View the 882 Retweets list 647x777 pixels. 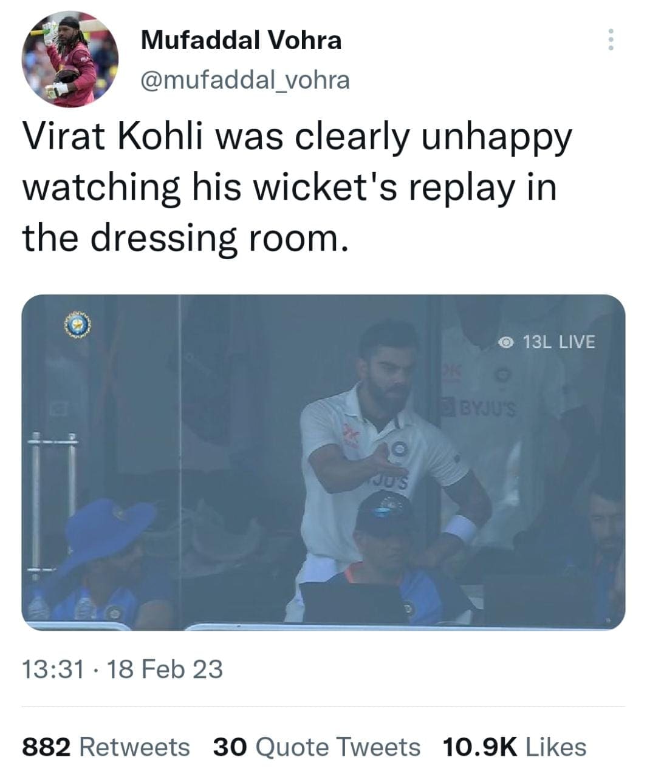pos(106,747)
